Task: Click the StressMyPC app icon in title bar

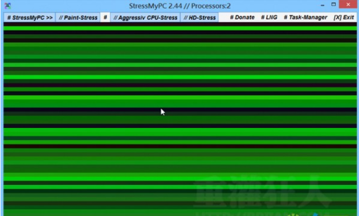Action: click(7, 6)
